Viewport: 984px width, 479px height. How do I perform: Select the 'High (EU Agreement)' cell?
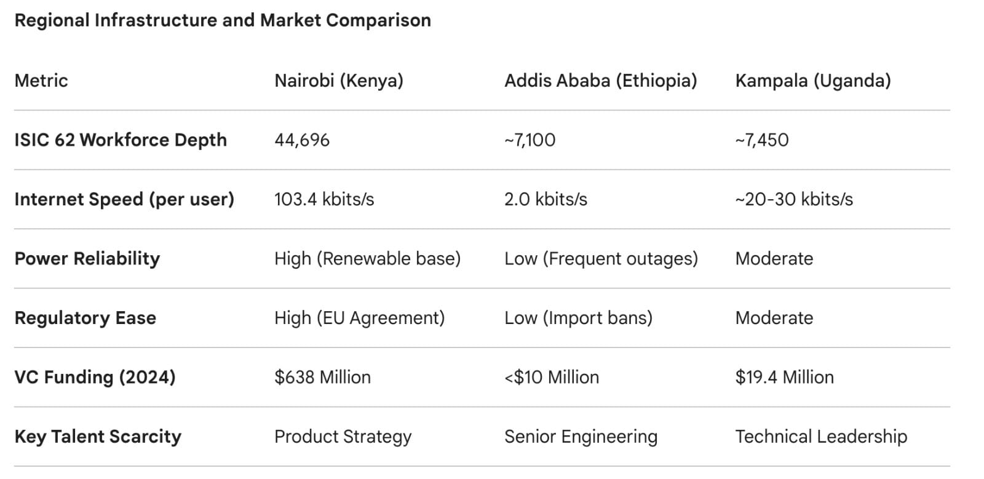tap(359, 318)
